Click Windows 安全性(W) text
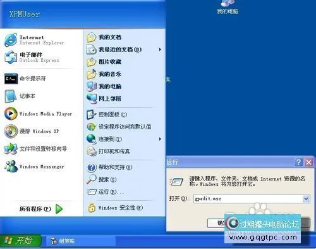This screenshot has height=249, width=316. tap(121, 208)
